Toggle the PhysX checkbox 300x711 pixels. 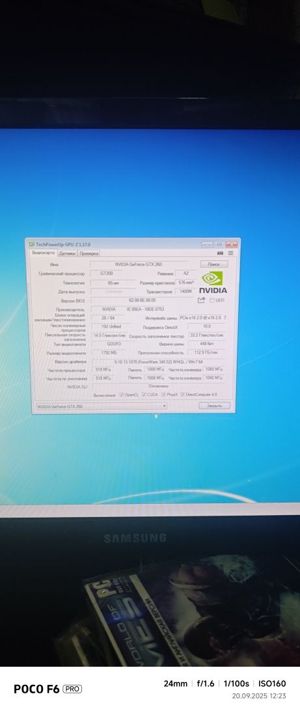(x=163, y=395)
